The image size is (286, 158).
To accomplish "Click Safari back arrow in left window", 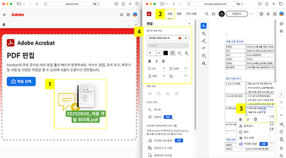I will (31, 4).
